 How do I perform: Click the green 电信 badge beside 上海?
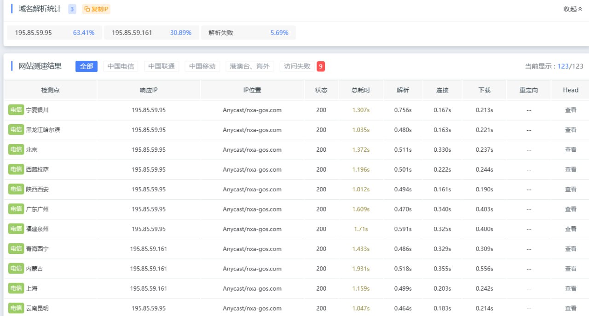click(16, 288)
